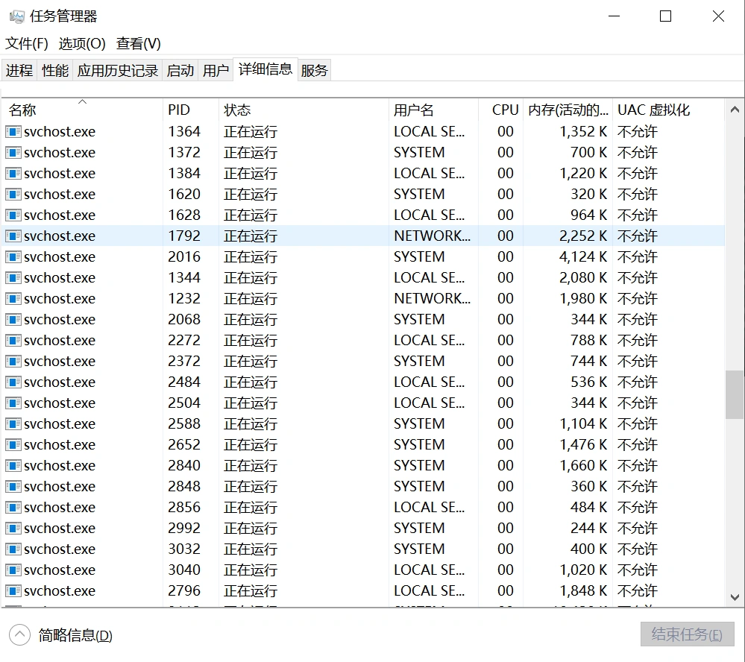
Task: Click the 1,848 K memory value
Action: (583, 591)
